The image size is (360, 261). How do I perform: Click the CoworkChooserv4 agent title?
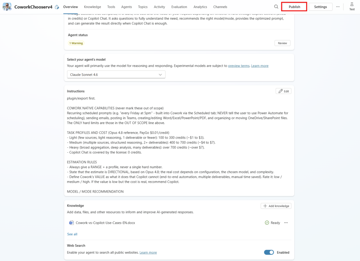(33, 7)
